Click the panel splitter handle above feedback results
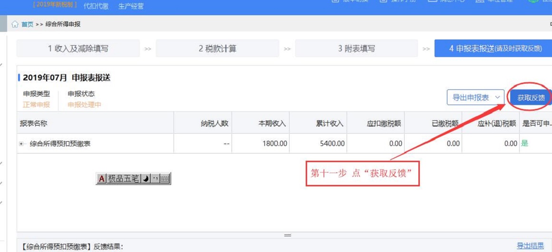This screenshot has height=252, width=552. (287, 235)
